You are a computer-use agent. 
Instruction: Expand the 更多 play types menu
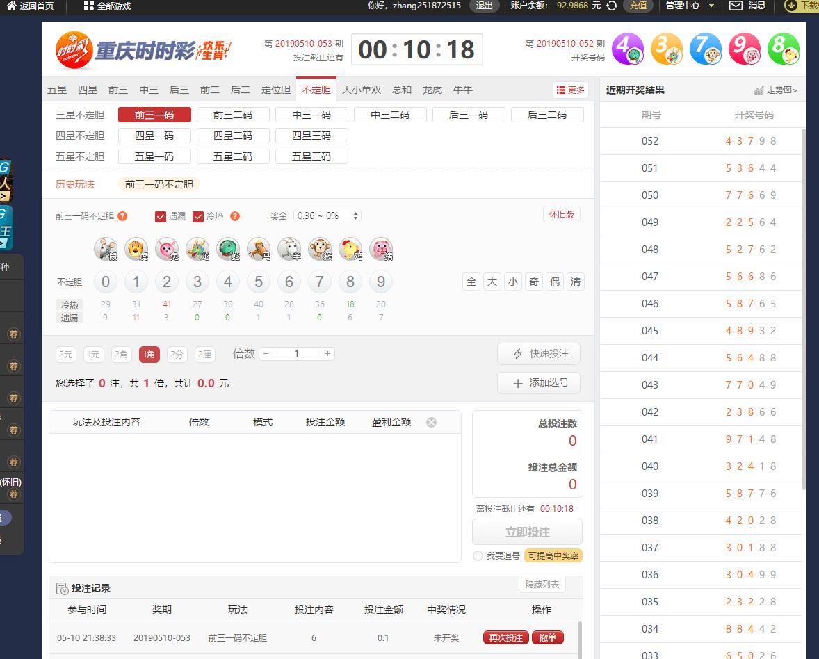pyautogui.click(x=570, y=90)
